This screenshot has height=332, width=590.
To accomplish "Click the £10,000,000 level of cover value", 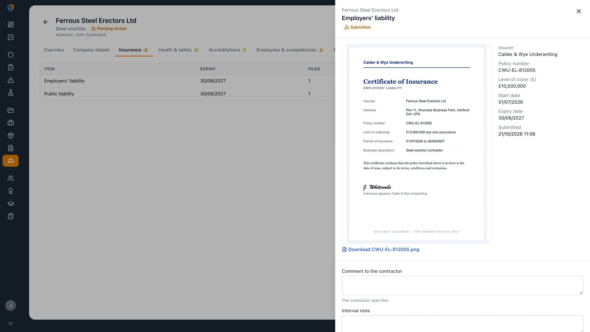I will tap(512, 86).
